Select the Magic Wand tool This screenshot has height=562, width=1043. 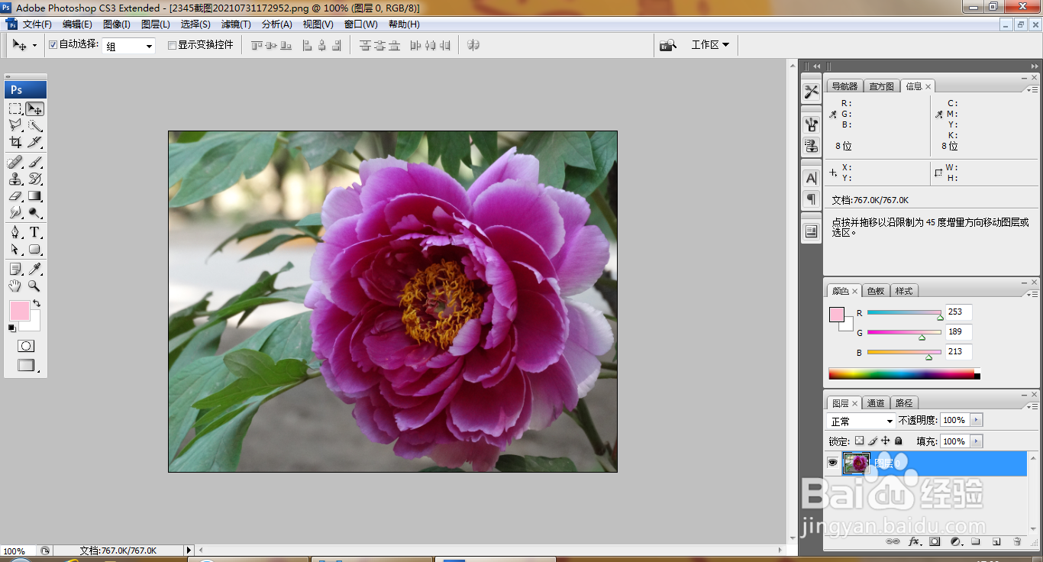[x=34, y=126]
